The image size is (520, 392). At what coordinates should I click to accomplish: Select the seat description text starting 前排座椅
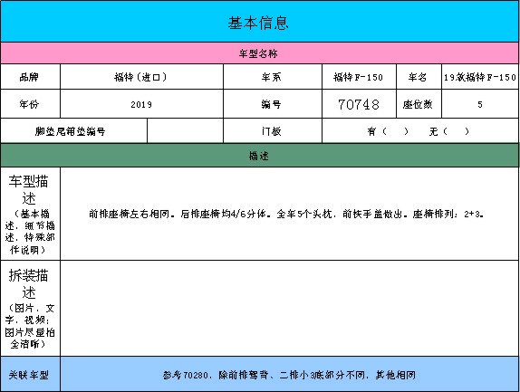click(x=286, y=214)
